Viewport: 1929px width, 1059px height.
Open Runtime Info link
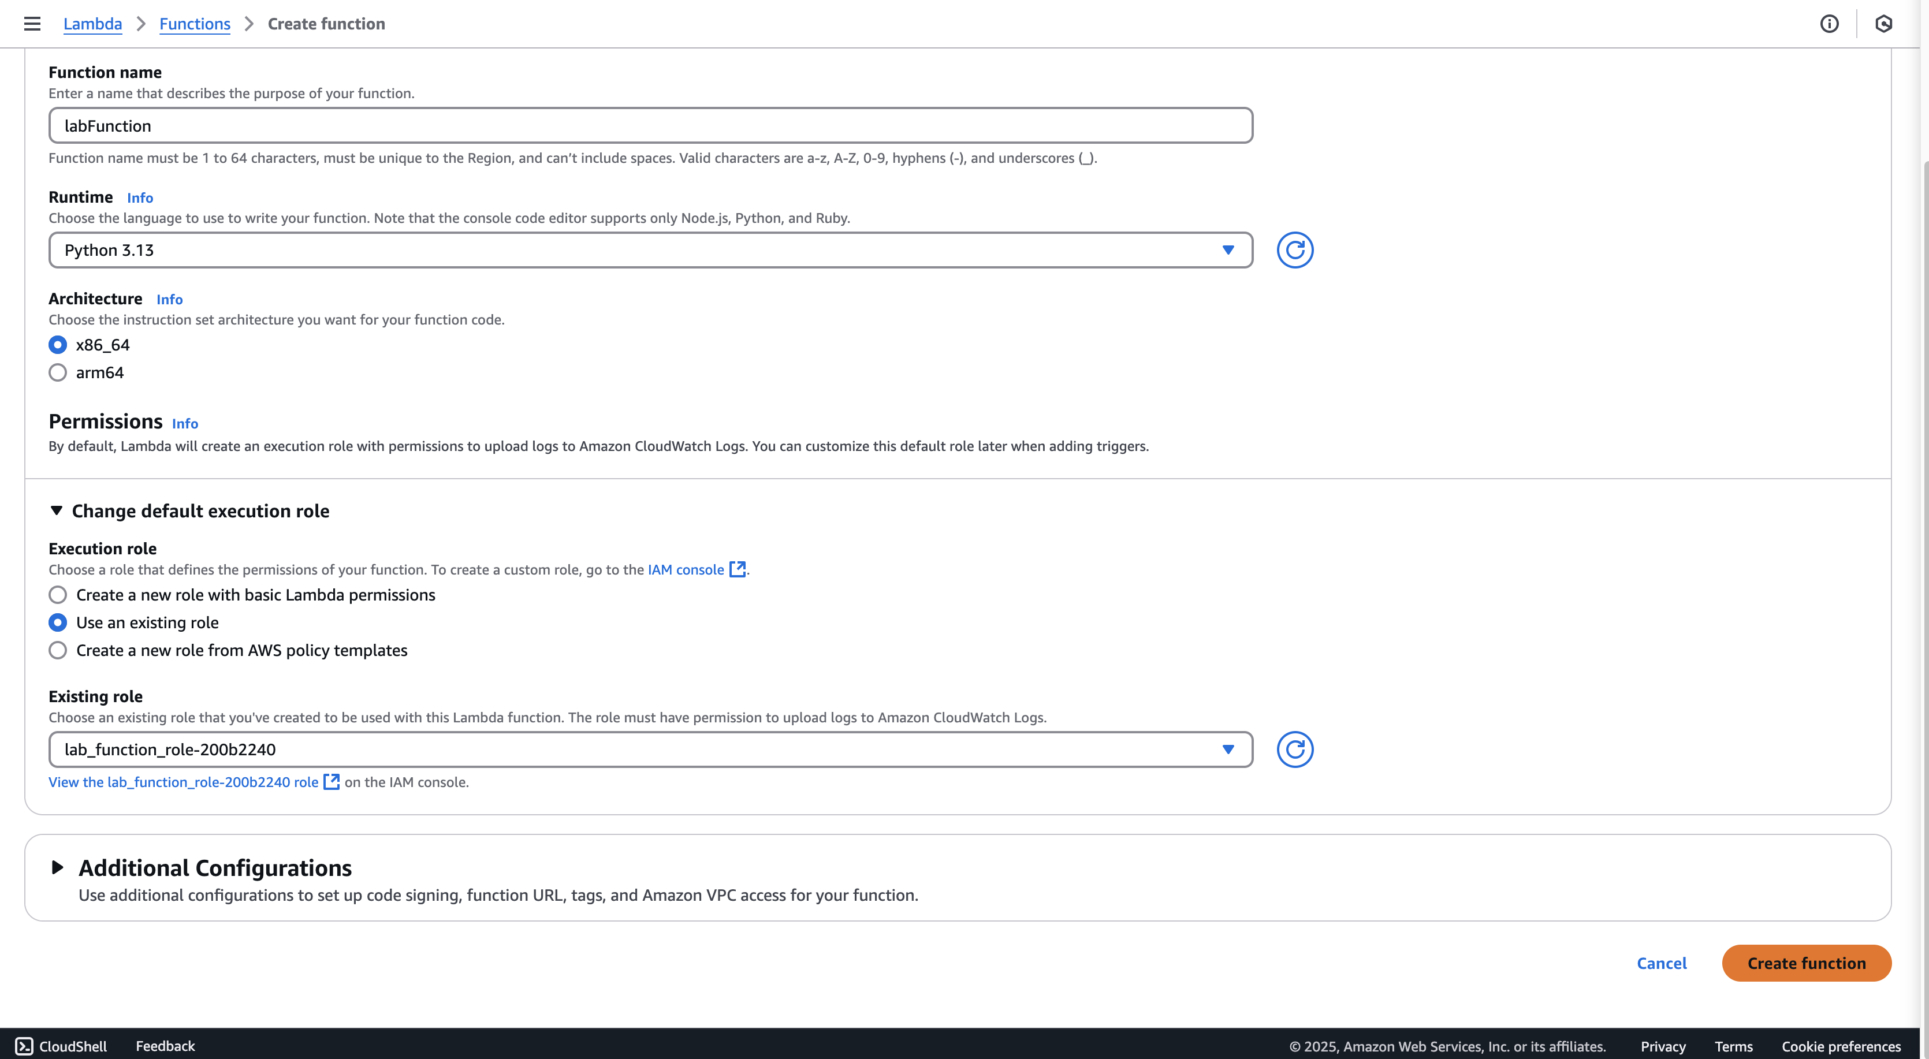click(x=140, y=197)
